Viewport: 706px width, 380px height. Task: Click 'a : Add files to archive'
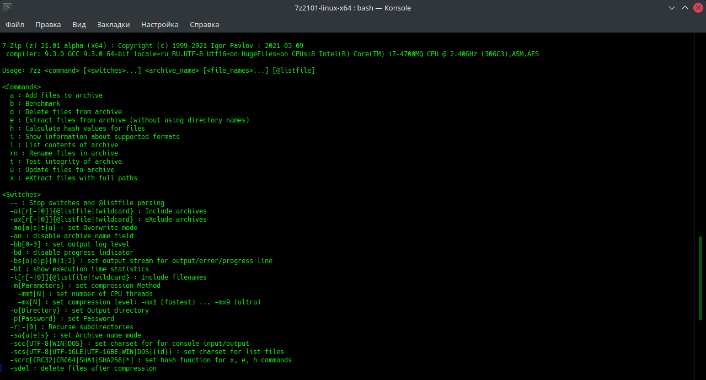(x=56, y=95)
